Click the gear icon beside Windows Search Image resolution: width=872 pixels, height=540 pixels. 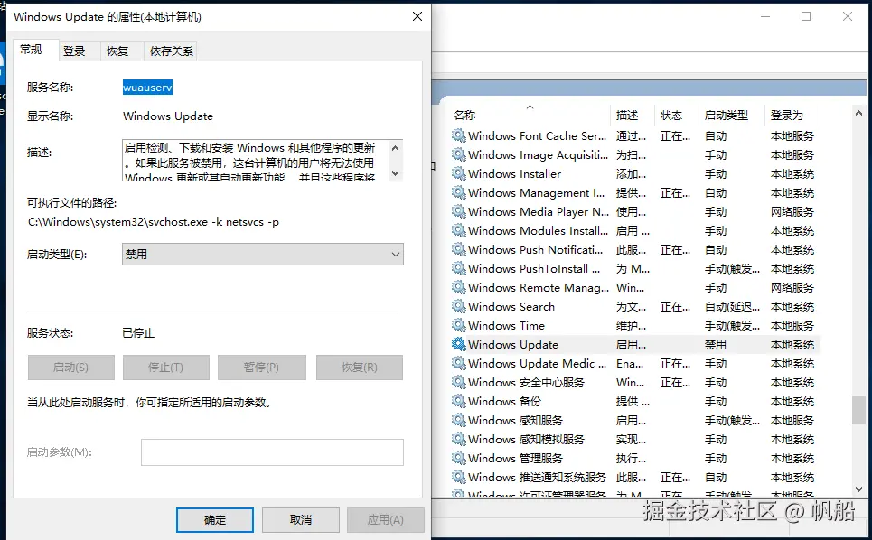(458, 306)
